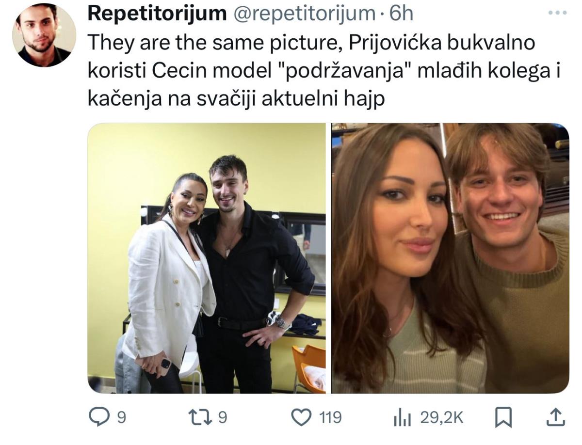
Task: Open the @repetitorijum handle link
Action: [305, 14]
